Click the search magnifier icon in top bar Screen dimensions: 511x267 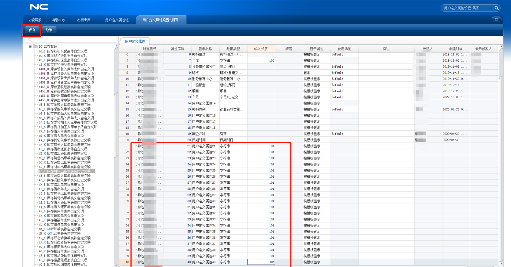click(x=497, y=8)
